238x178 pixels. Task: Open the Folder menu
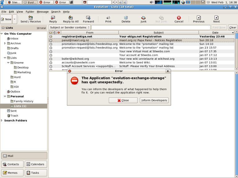30,12
